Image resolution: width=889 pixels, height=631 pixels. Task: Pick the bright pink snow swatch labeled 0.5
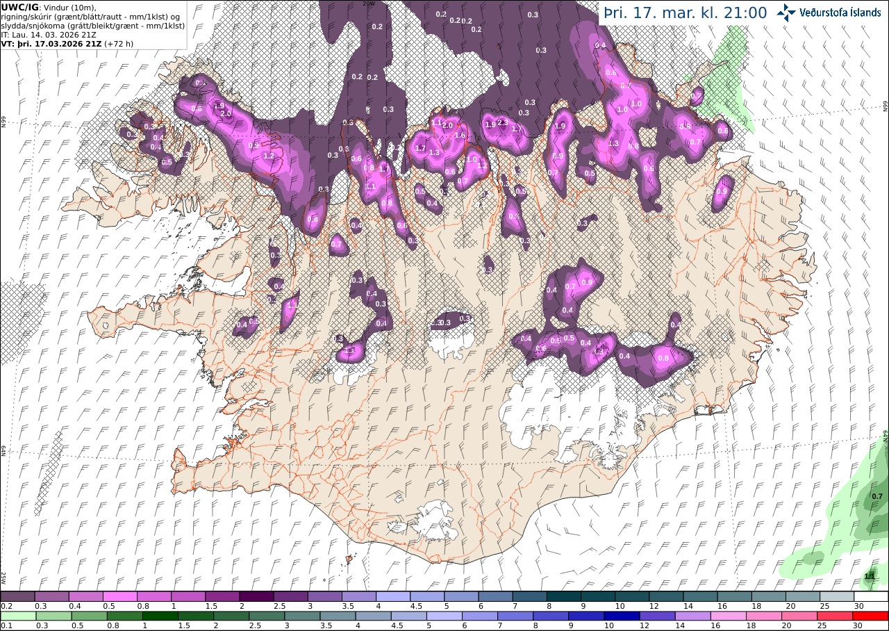pyautogui.click(x=119, y=596)
